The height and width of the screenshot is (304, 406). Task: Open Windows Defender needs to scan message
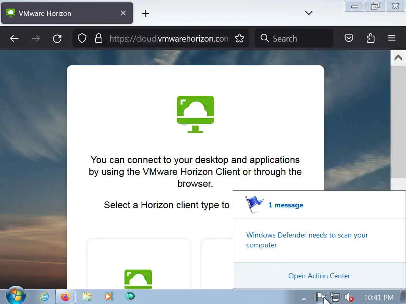[307, 240]
